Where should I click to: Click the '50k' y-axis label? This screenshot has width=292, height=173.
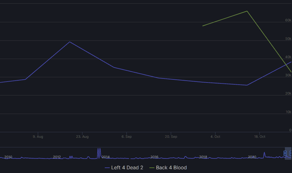(x=288, y=39)
